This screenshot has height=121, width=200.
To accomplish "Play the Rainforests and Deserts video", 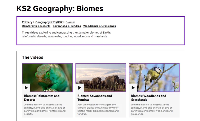I will [26, 88].
